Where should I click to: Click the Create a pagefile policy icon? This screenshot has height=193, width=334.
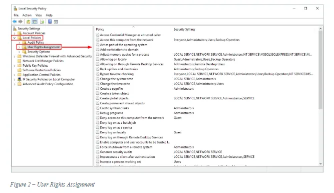tap(98, 89)
